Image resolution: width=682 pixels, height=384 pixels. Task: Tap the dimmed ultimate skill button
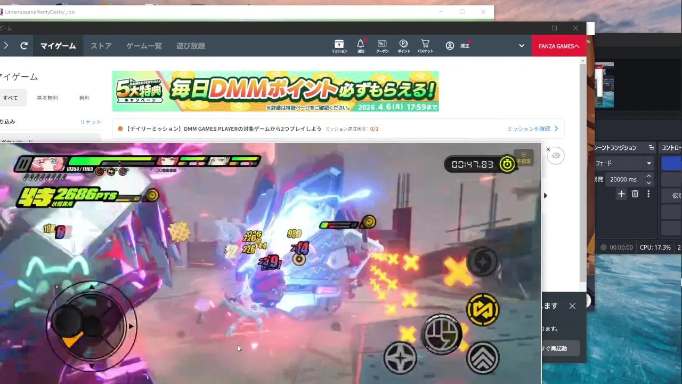[x=482, y=261]
